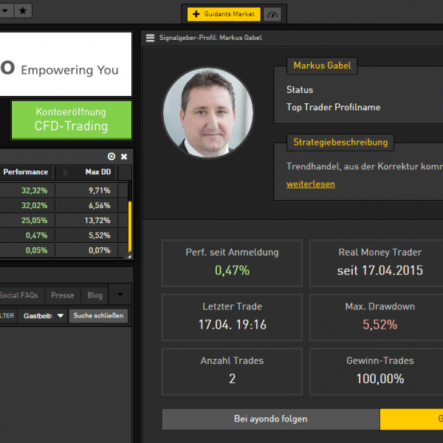Open the Presse tab
This screenshot has height=443, width=443.
(62, 295)
